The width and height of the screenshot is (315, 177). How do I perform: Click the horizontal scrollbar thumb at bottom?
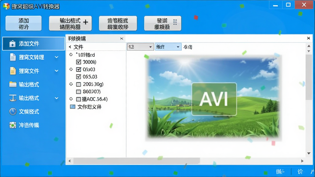(137, 161)
